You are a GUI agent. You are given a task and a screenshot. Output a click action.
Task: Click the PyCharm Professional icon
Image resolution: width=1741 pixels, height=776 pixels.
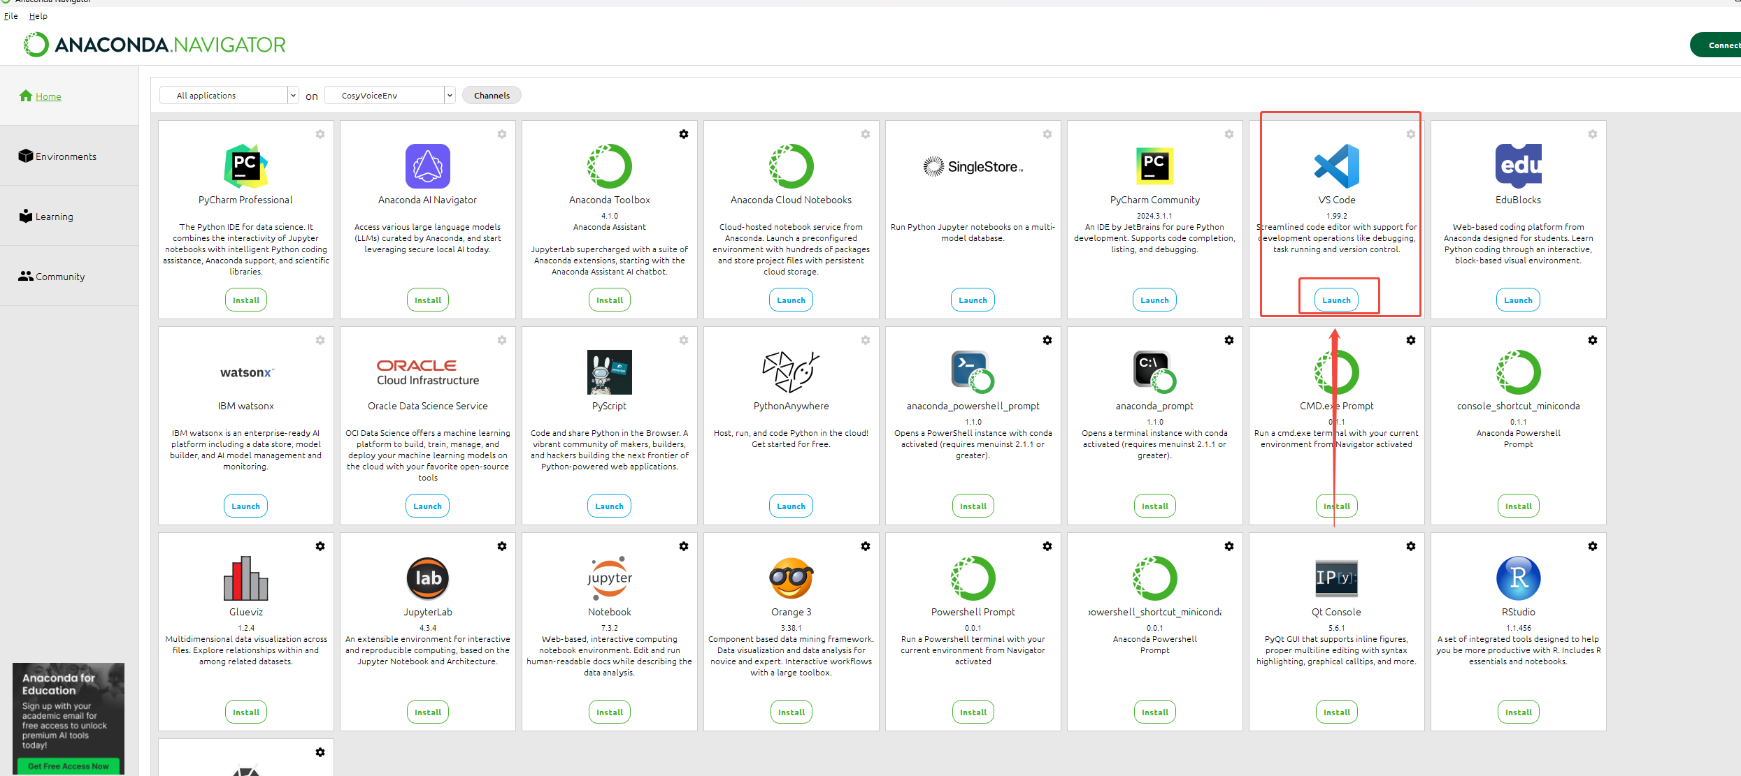[x=245, y=166]
